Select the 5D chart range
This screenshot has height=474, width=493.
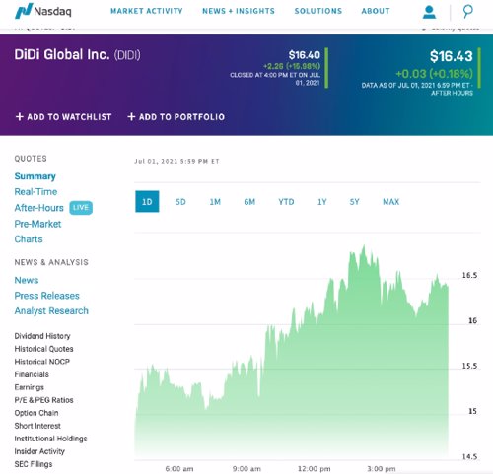click(x=180, y=202)
